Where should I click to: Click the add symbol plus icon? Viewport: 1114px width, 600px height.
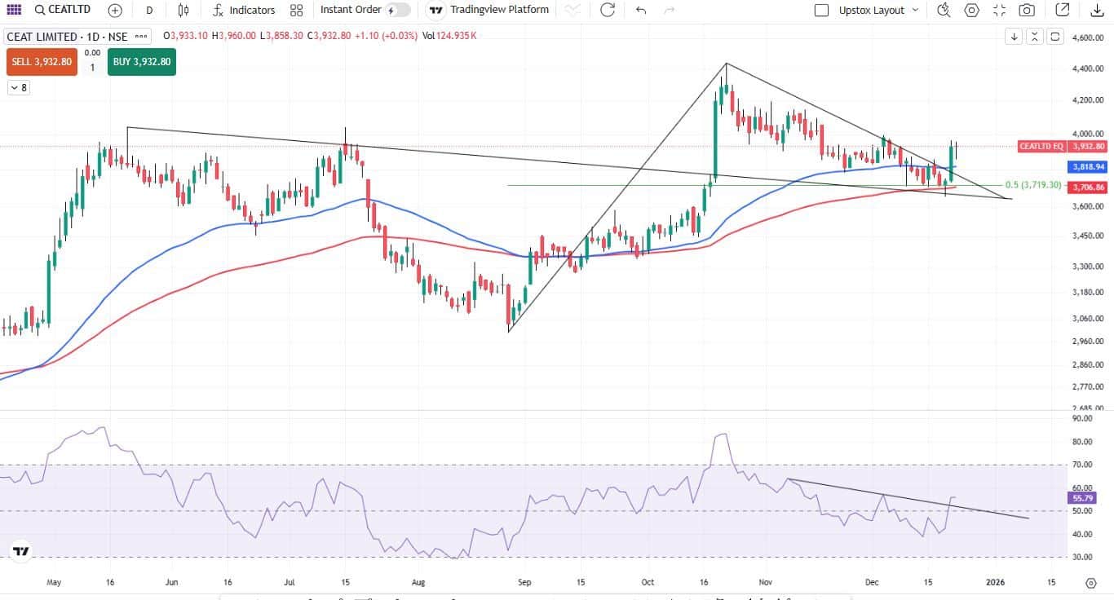[x=115, y=11]
